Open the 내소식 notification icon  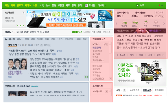tap(124, 23)
